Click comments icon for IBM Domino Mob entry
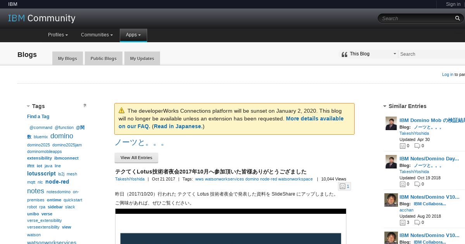 (417, 146)
